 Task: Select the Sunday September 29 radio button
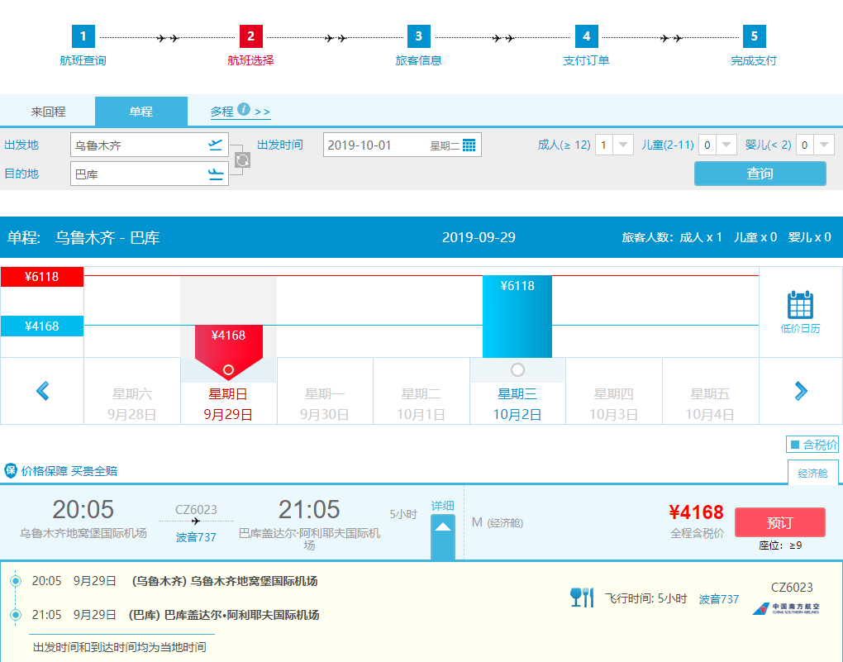228,369
